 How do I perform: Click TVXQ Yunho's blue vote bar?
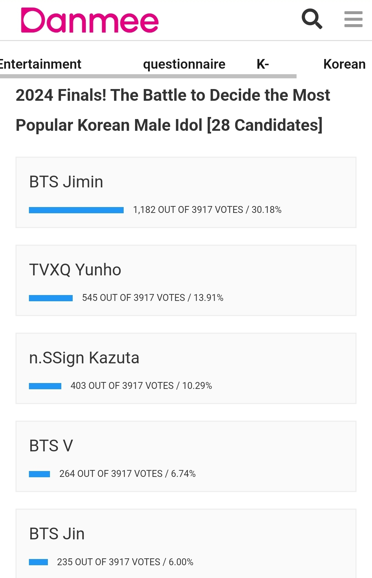click(51, 298)
